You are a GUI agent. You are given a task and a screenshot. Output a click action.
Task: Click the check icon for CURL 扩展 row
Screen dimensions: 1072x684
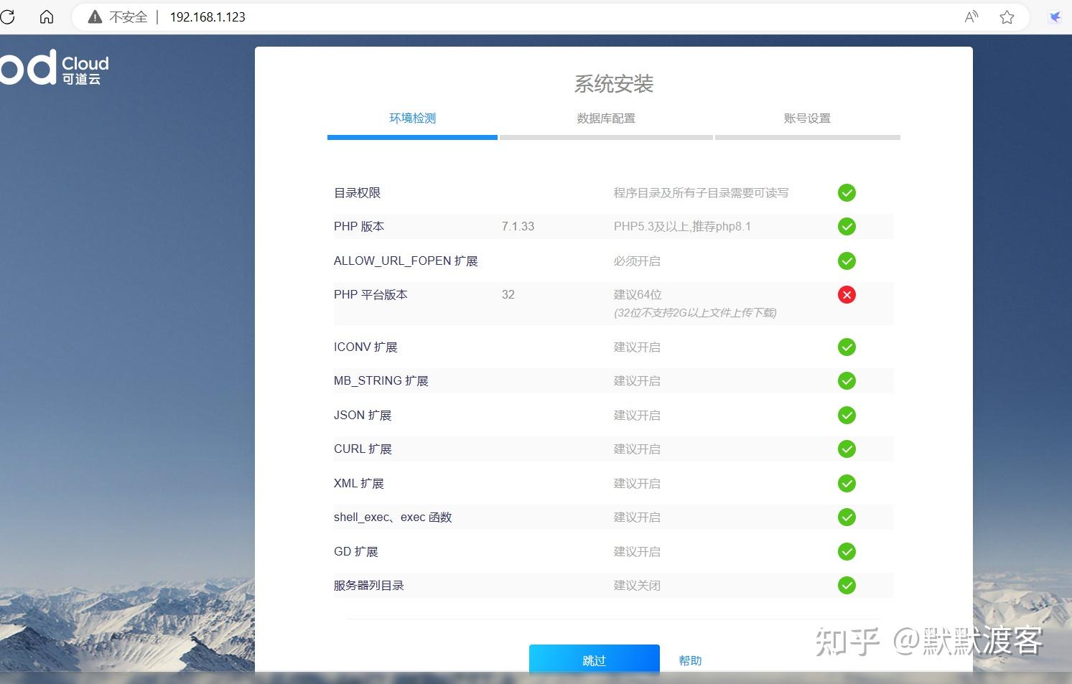click(846, 449)
